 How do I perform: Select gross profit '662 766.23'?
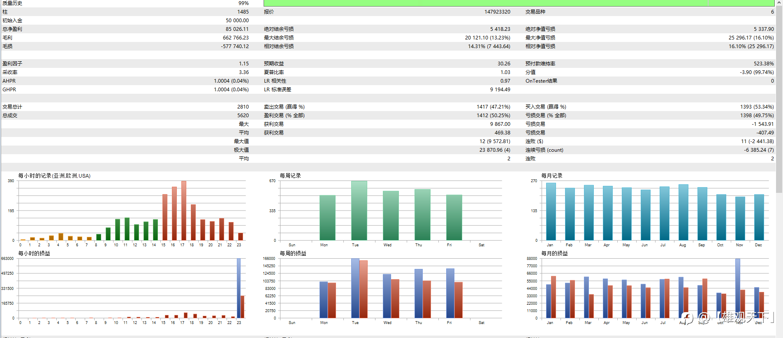[236, 37]
